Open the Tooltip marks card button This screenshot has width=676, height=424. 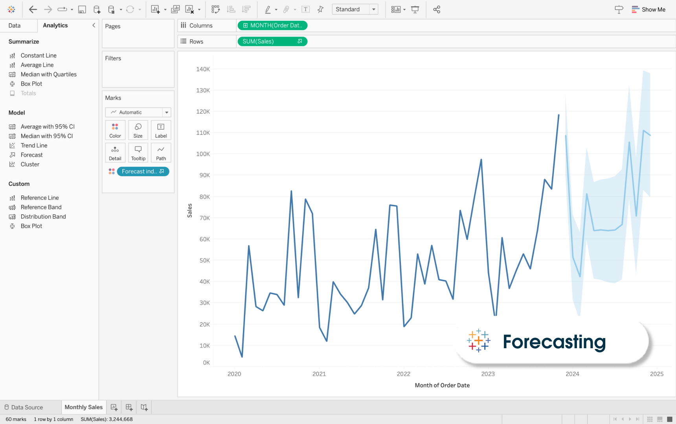pos(138,153)
